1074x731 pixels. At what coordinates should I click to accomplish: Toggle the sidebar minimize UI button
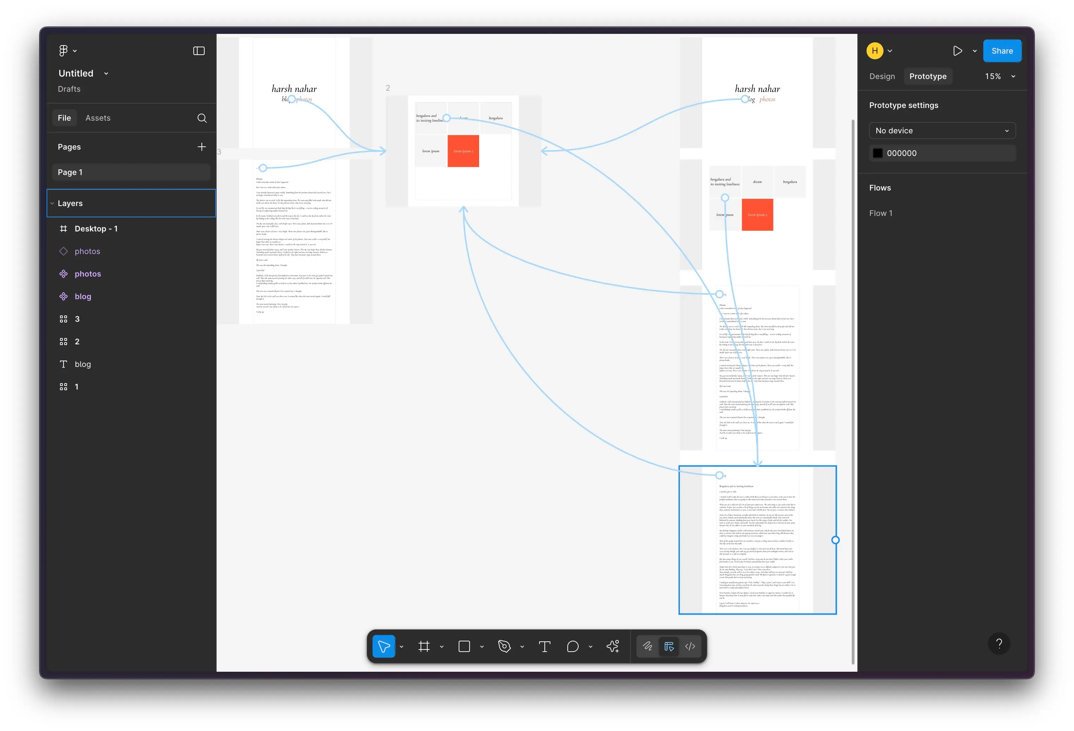pos(199,51)
